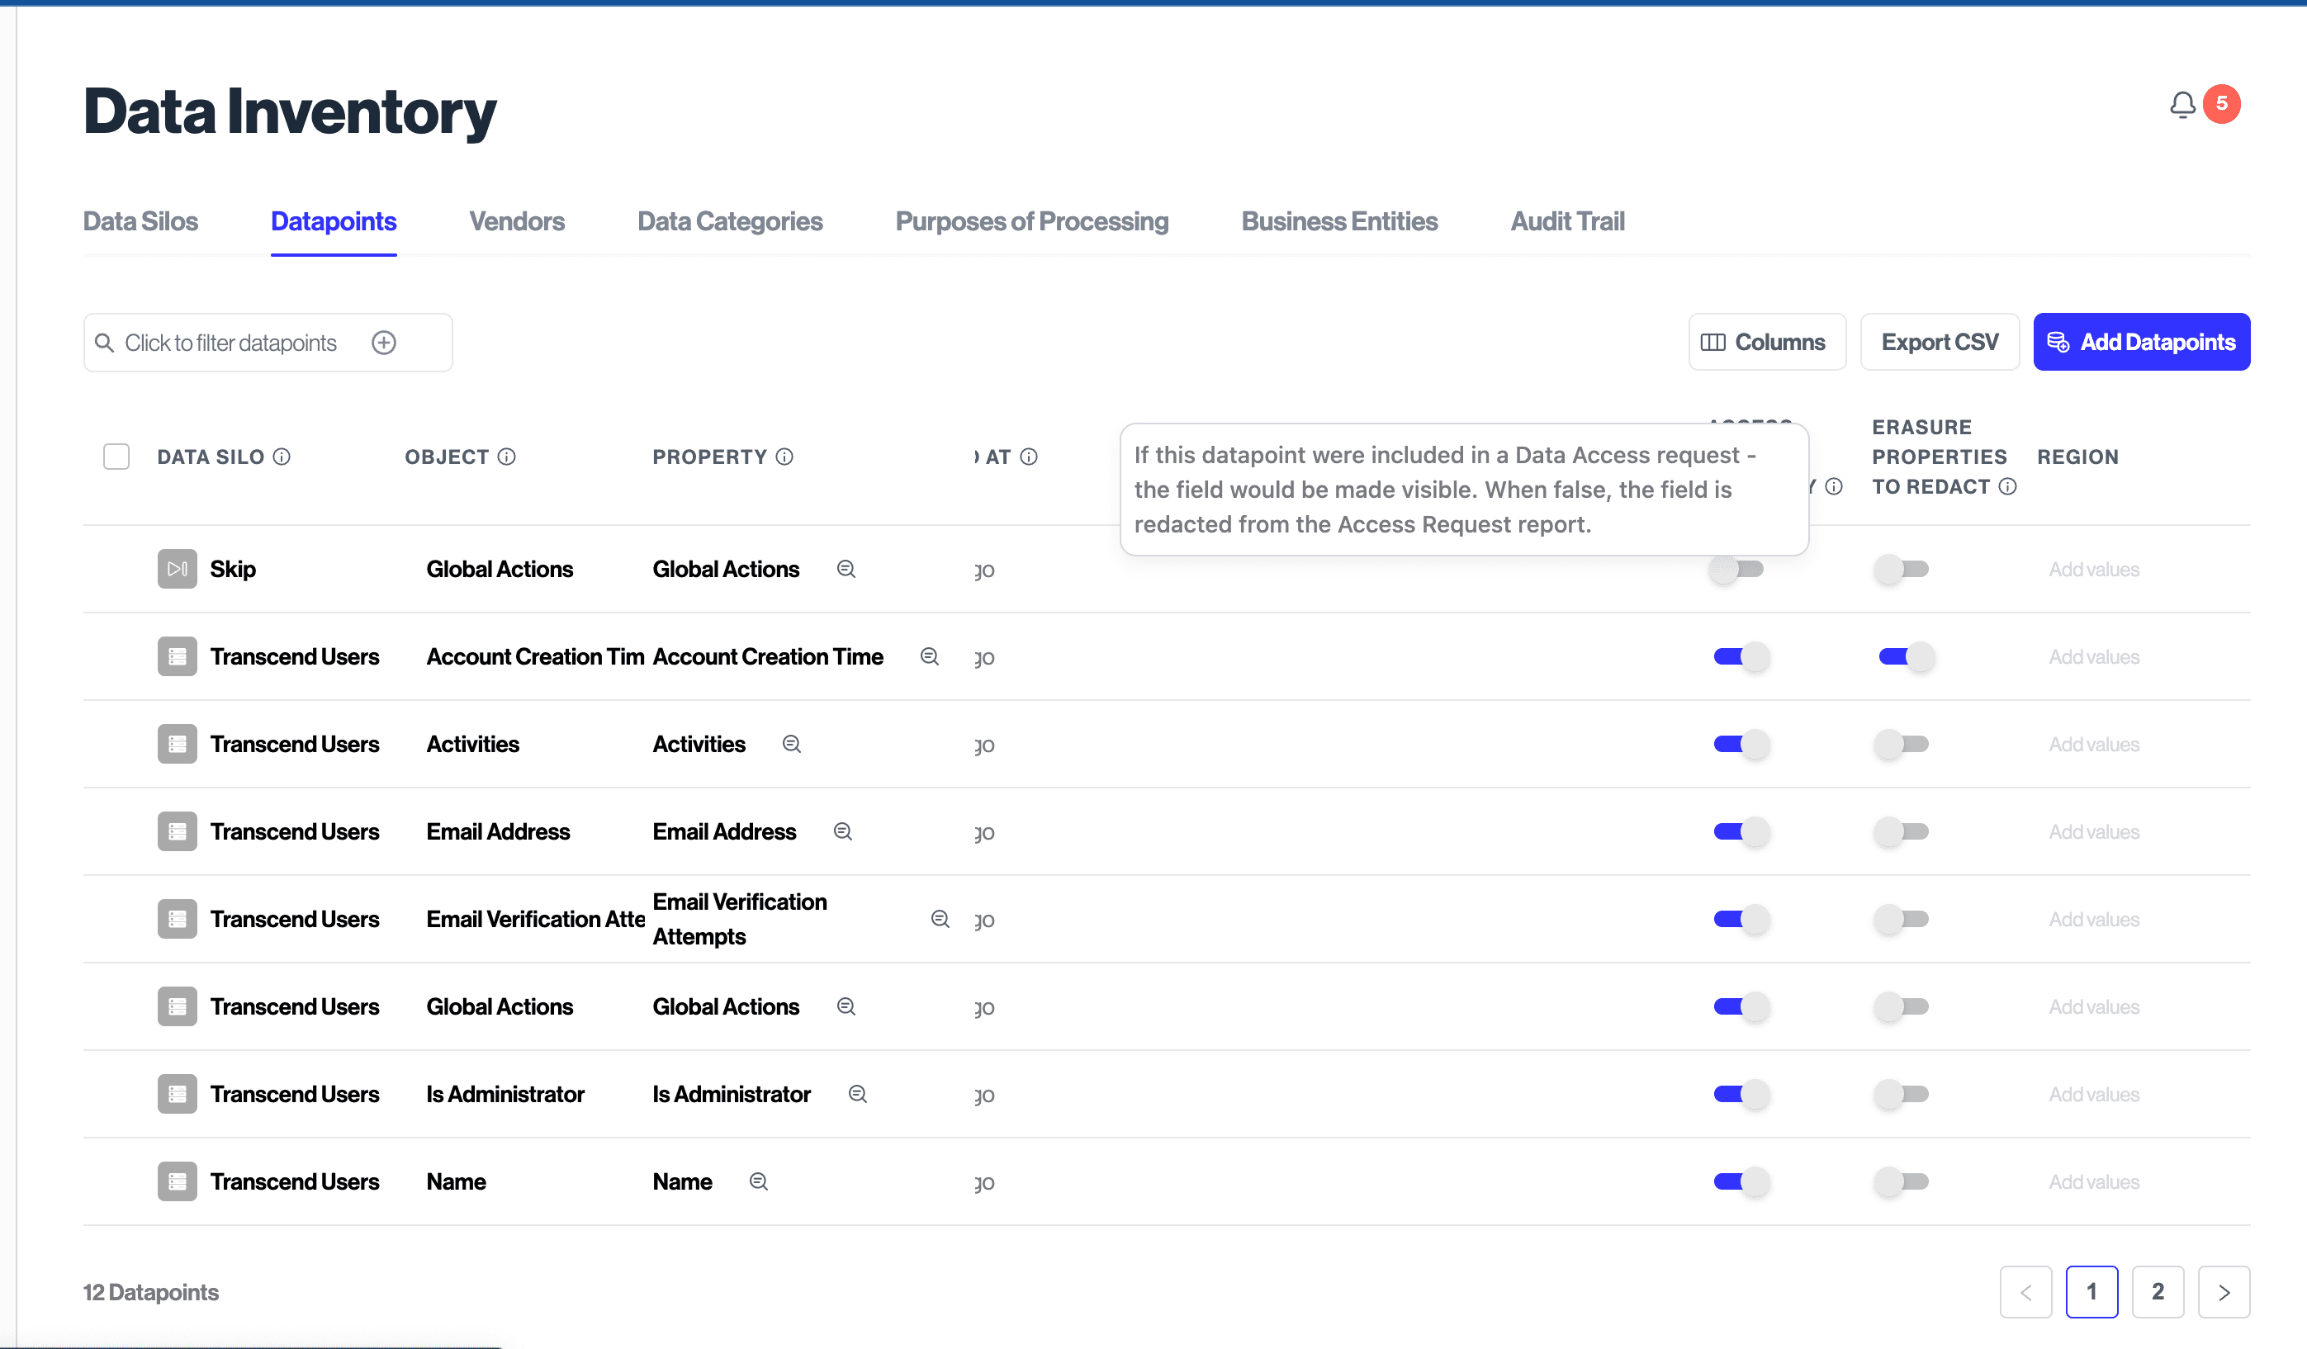2307x1349 pixels.
Task: Open Add values region for Skip row
Action: (2094, 570)
